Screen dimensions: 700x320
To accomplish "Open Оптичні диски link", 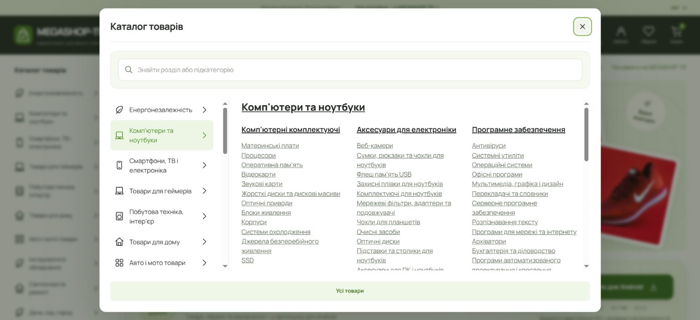I will 378,241.
